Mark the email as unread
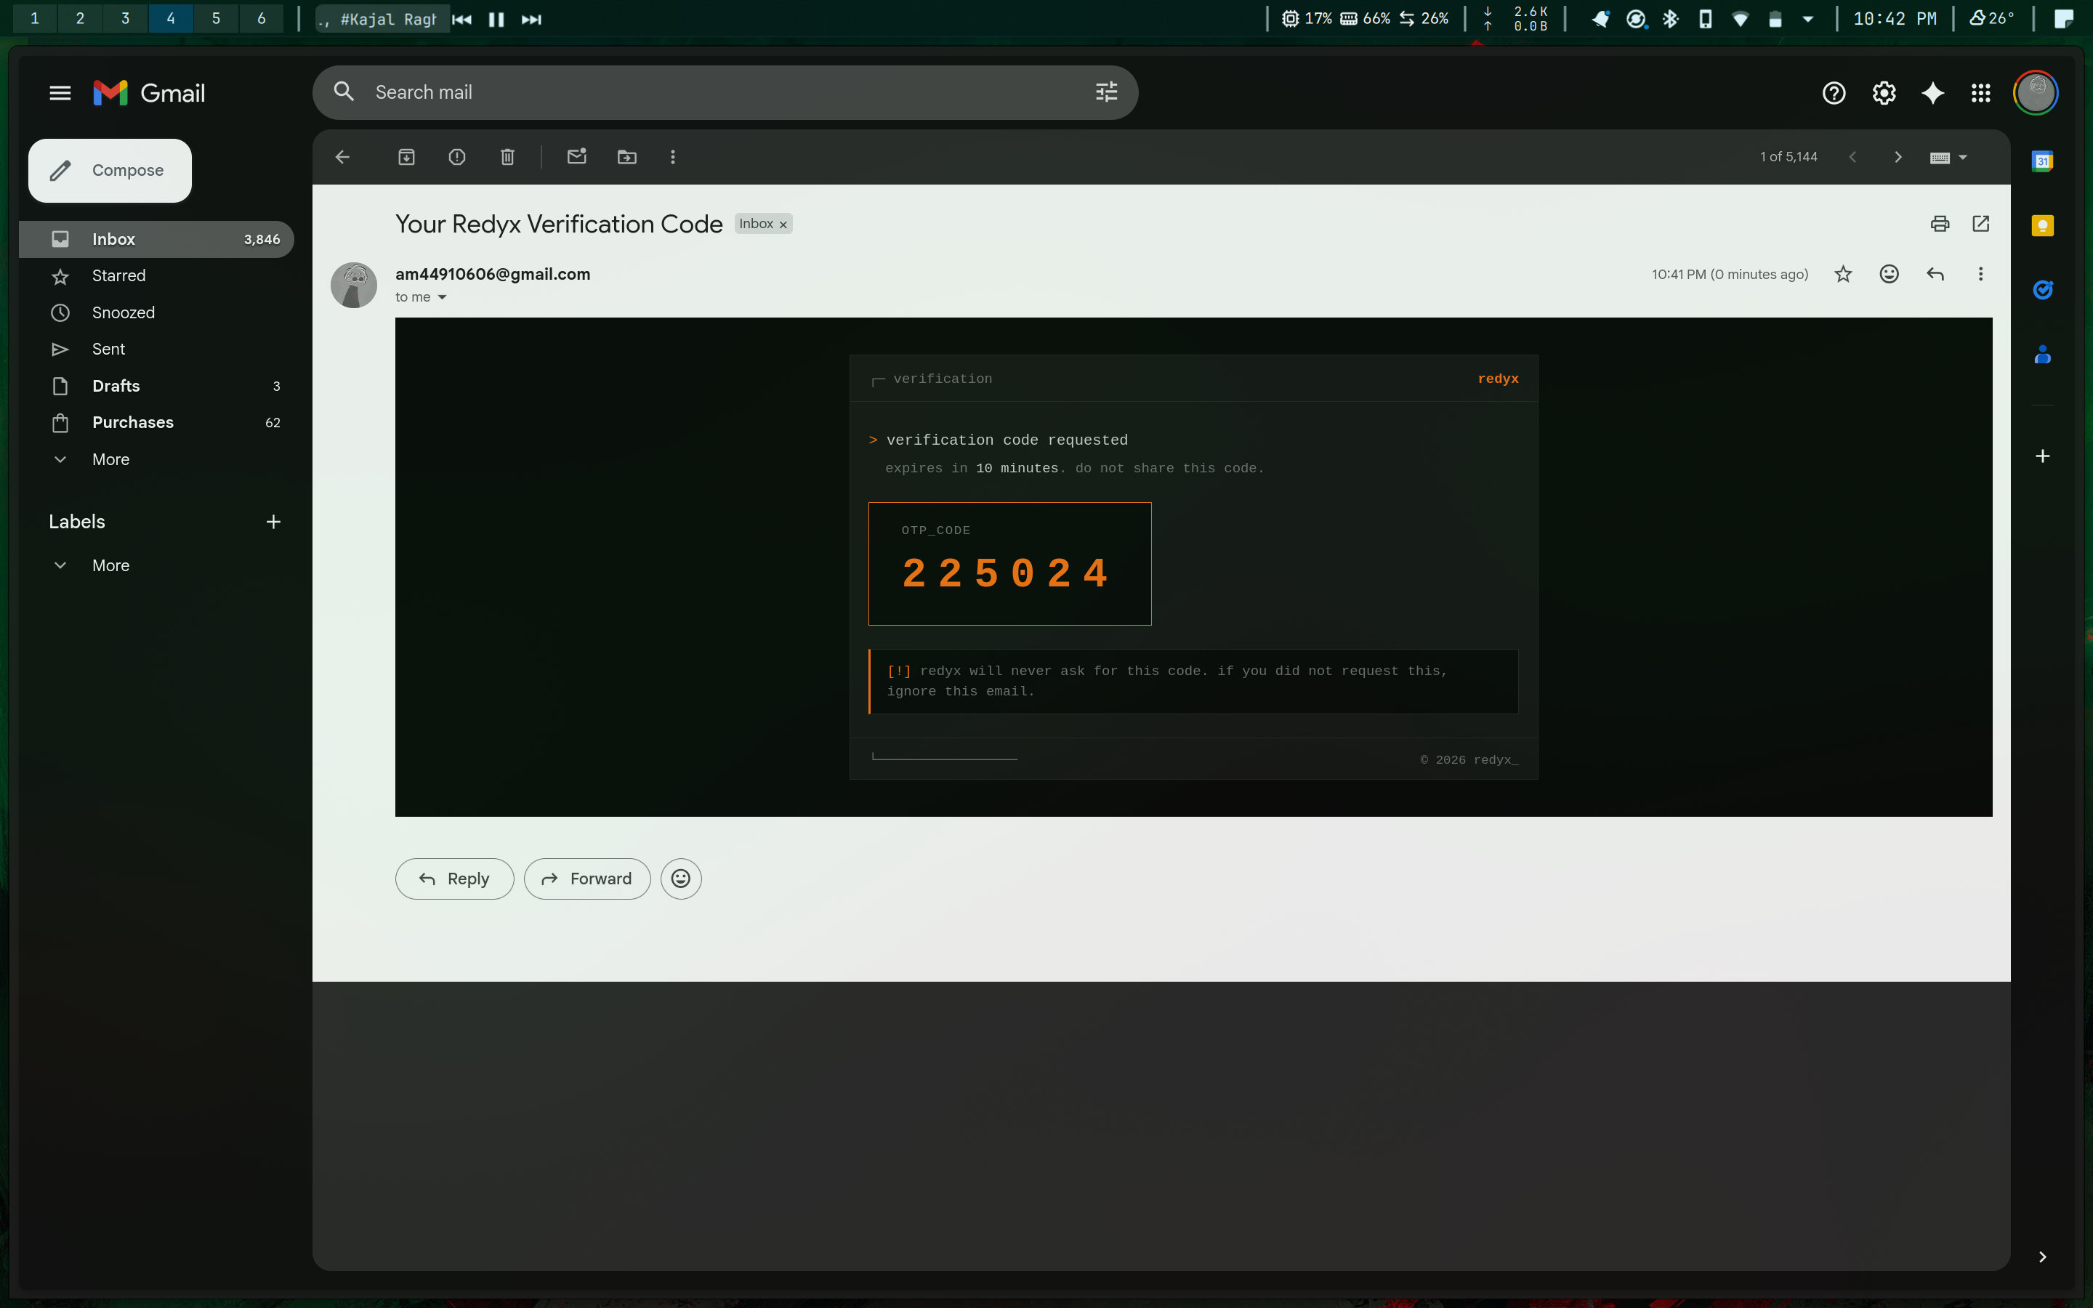2093x1308 pixels. [577, 156]
